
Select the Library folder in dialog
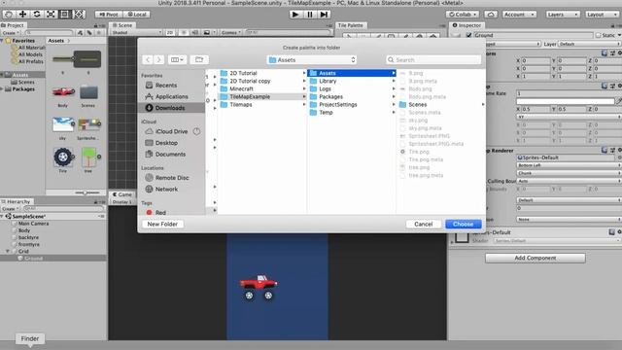tap(352, 81)
